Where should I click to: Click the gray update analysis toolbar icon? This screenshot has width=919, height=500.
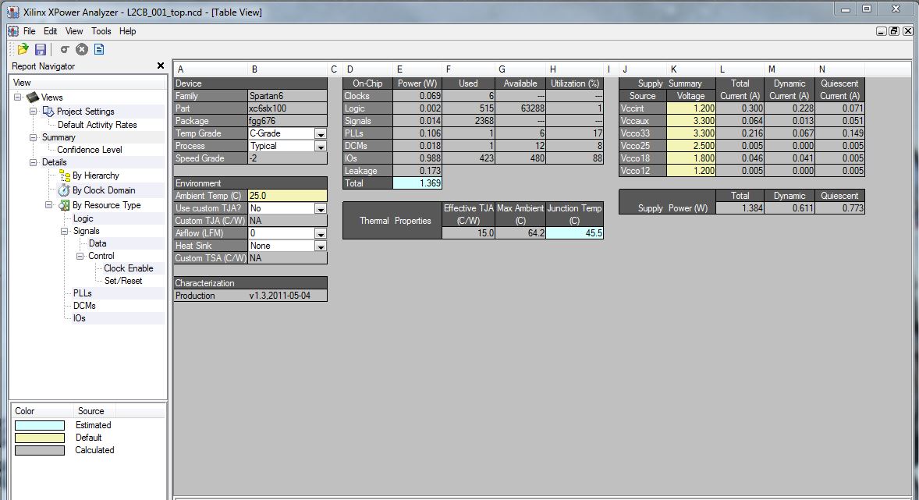(65, 49)
